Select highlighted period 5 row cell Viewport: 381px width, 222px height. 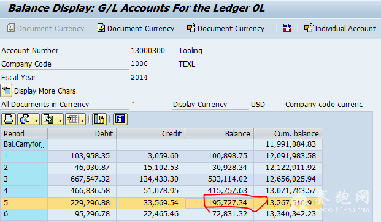tap(24, 203)
